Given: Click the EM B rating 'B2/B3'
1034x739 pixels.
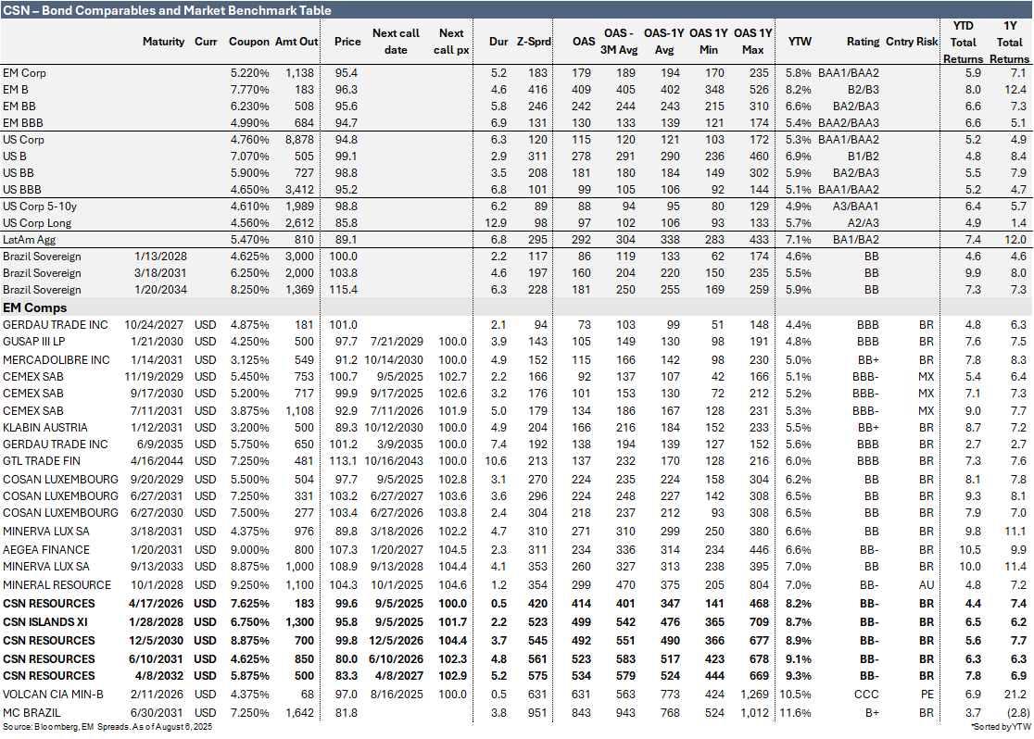Looking at the screenshot, I should (x=864, y=89).
